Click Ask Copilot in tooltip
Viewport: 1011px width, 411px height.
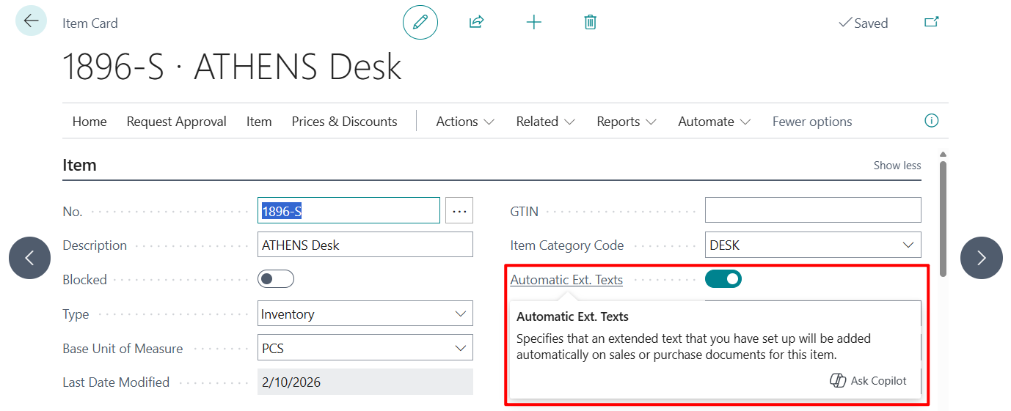pos(869,381)
